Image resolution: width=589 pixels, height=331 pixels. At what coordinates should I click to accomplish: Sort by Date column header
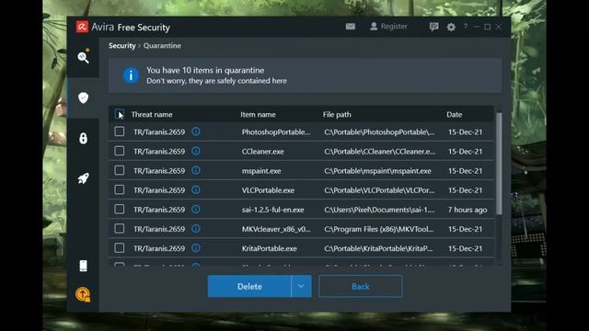[454, 114]
